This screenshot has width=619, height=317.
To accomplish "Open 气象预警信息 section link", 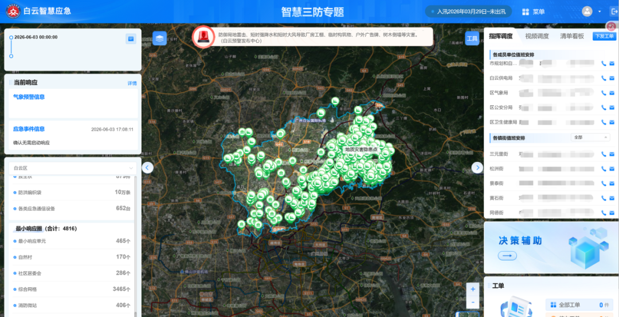I will point(29,97).
